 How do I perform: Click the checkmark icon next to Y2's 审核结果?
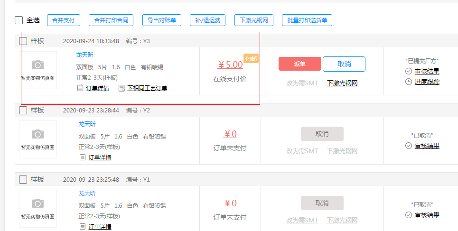(408, 146)
